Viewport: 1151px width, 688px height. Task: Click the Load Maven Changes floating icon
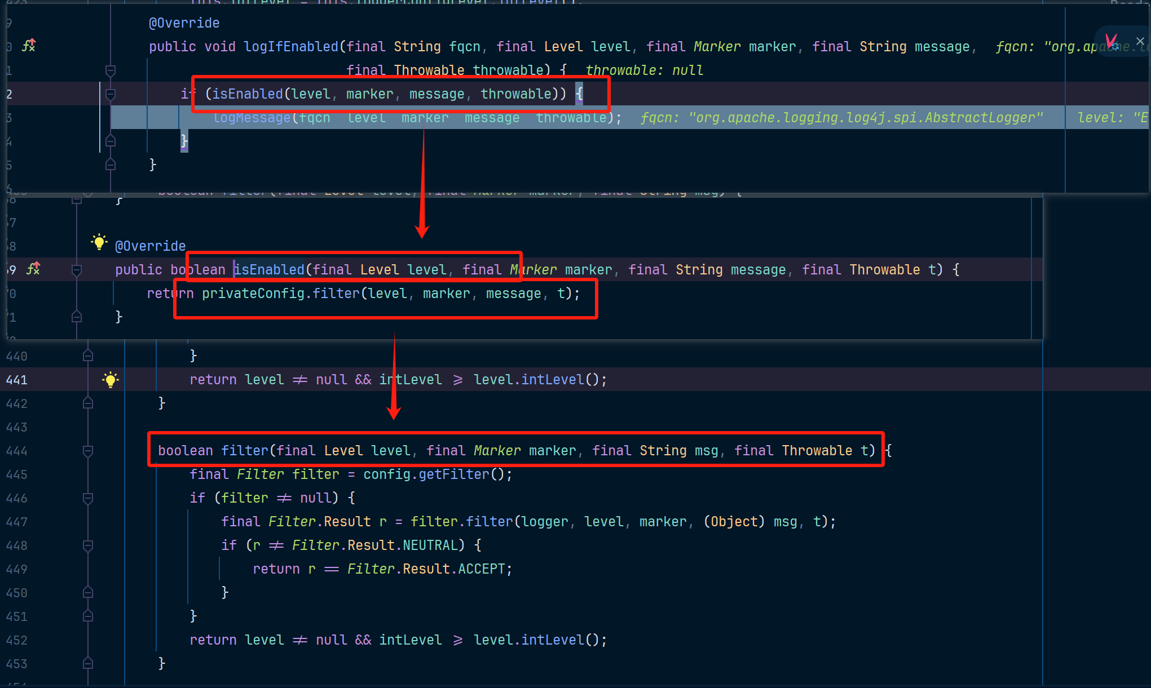pos(1112,41)
